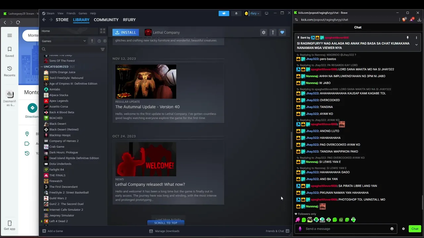The image size is (424, 238).
Task: Open the Help menu
Action: (x=93, y=13)
